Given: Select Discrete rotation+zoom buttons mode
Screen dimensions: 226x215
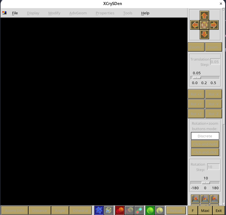Looking at the screenshot, I should 205,136.
